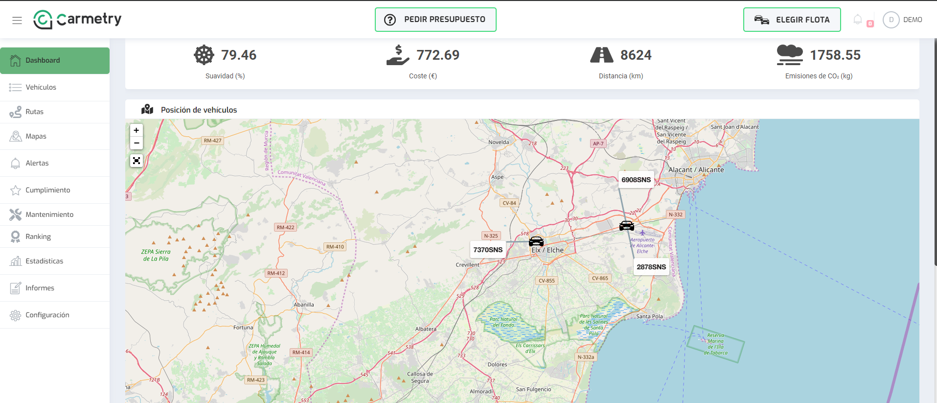Click the Posición de vehículos map icon

147,109
